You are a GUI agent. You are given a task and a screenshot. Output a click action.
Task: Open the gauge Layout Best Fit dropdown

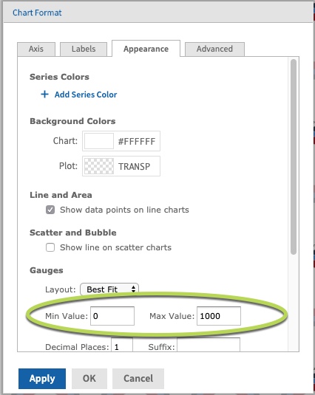coord(109,289)
